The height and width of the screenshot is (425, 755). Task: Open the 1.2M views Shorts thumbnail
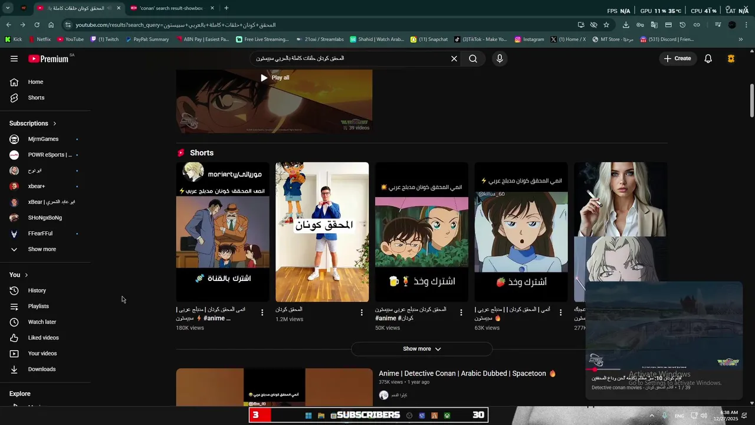click(322, 232)
